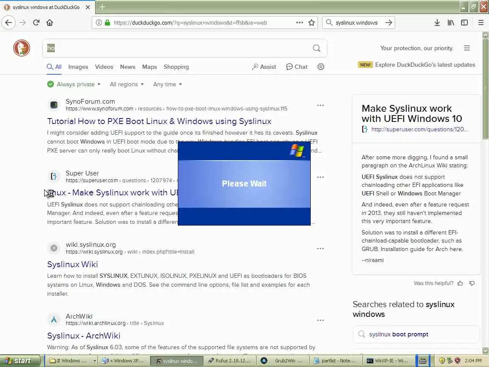
Task: Select the All results tab
Action: click(x=54, y=67)
